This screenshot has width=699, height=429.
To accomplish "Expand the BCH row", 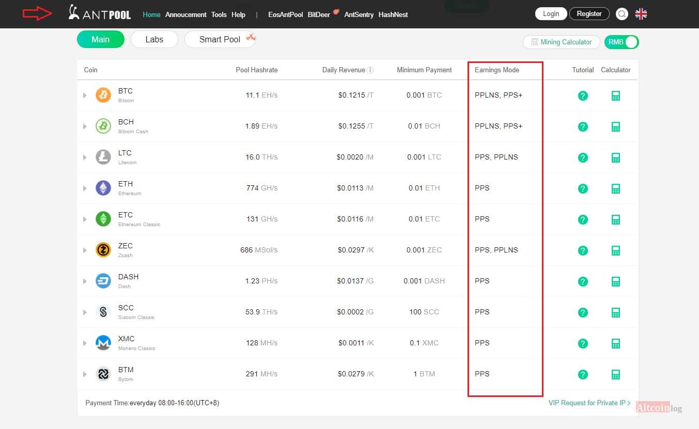I will [85, 126].
